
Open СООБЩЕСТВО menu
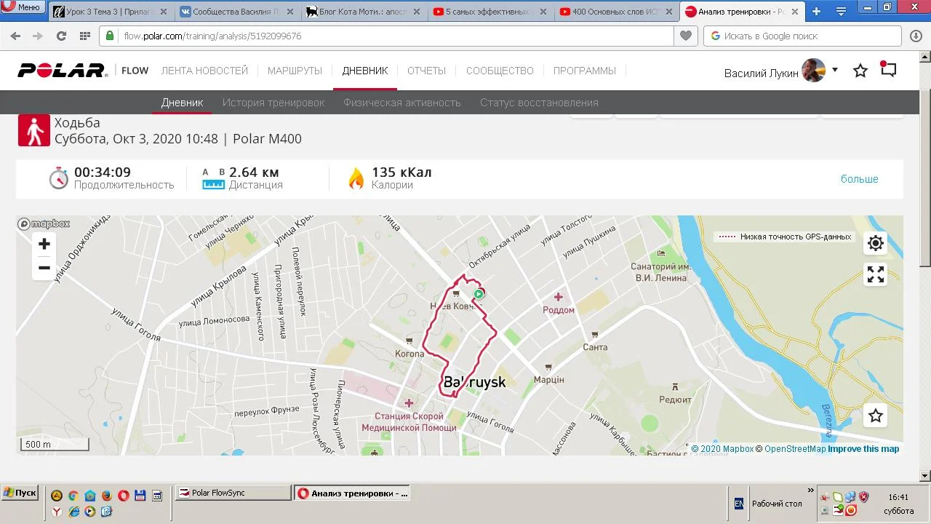[x=500, y=71]
